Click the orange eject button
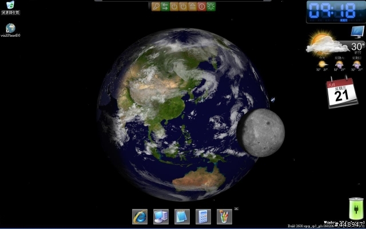This screenshot has width=366, height=229. click(192, 6)
